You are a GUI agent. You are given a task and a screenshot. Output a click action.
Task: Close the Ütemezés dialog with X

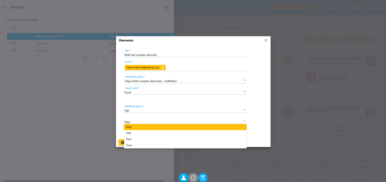(265, 40)
